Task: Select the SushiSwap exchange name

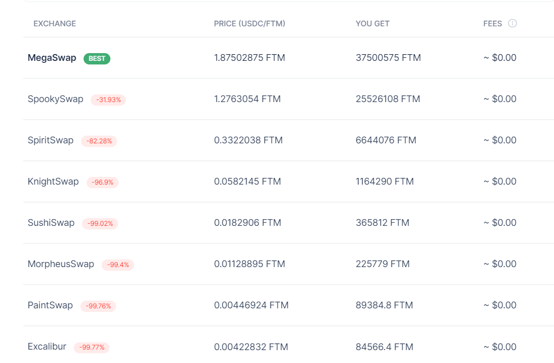Action: tap(51, 223)
